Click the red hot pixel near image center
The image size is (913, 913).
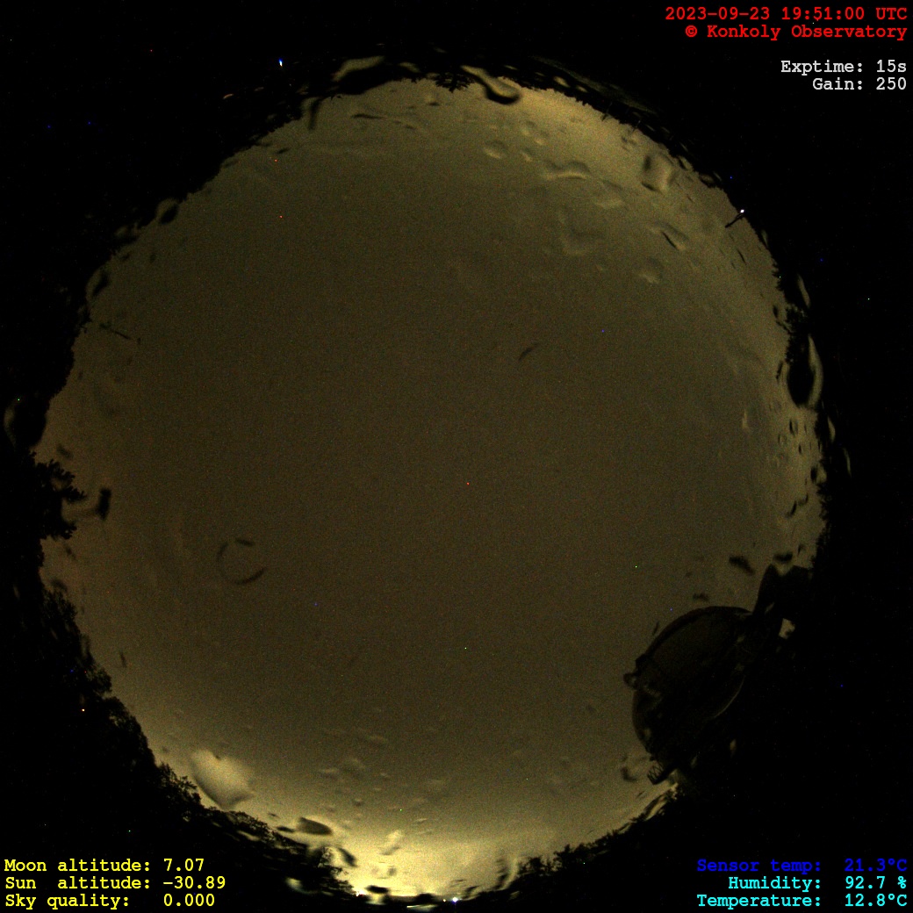[x=467, y=483]
